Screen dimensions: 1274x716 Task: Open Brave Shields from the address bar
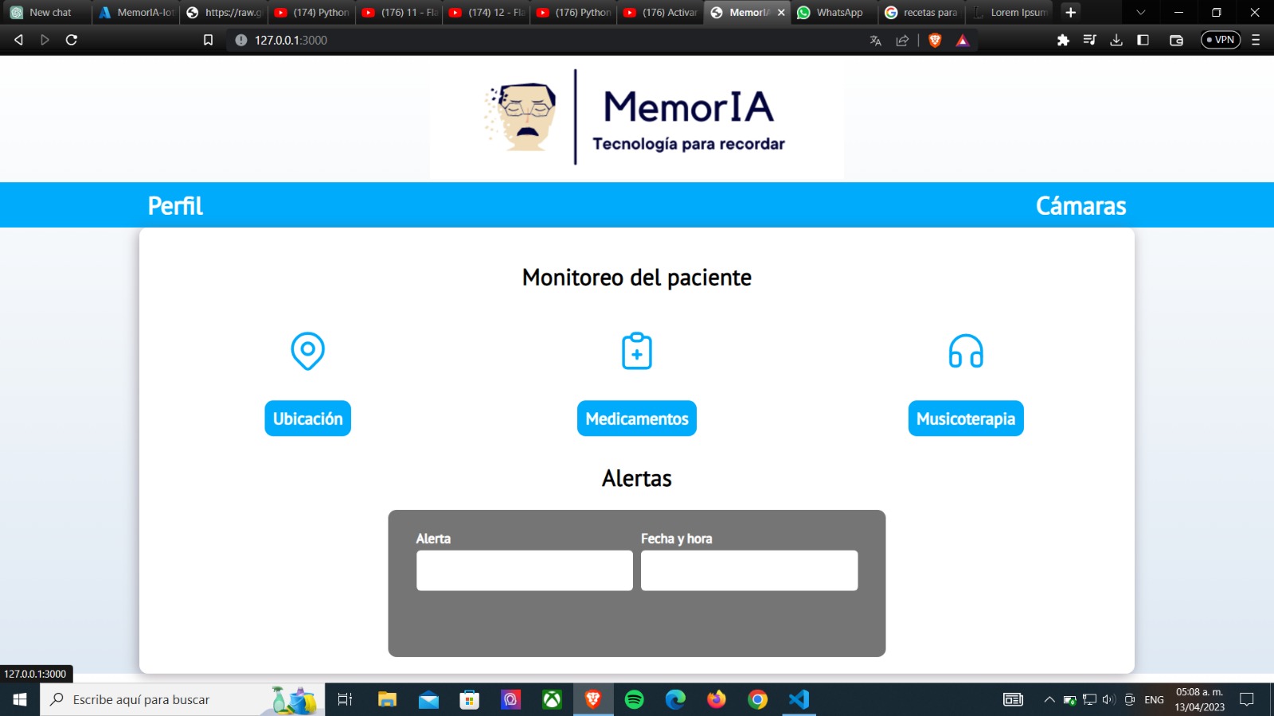pyautogui.click(x=934, y=40)
